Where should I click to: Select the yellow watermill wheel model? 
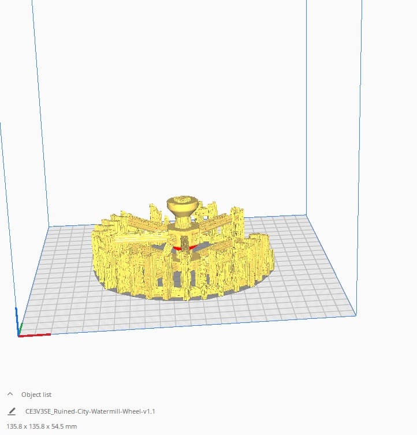click(183, 250)
